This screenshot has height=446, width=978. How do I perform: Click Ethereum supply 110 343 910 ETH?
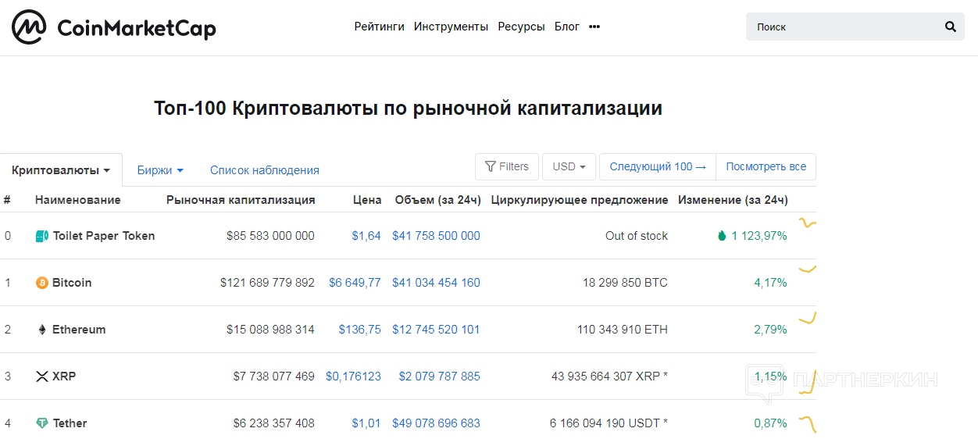pos(623,330)
